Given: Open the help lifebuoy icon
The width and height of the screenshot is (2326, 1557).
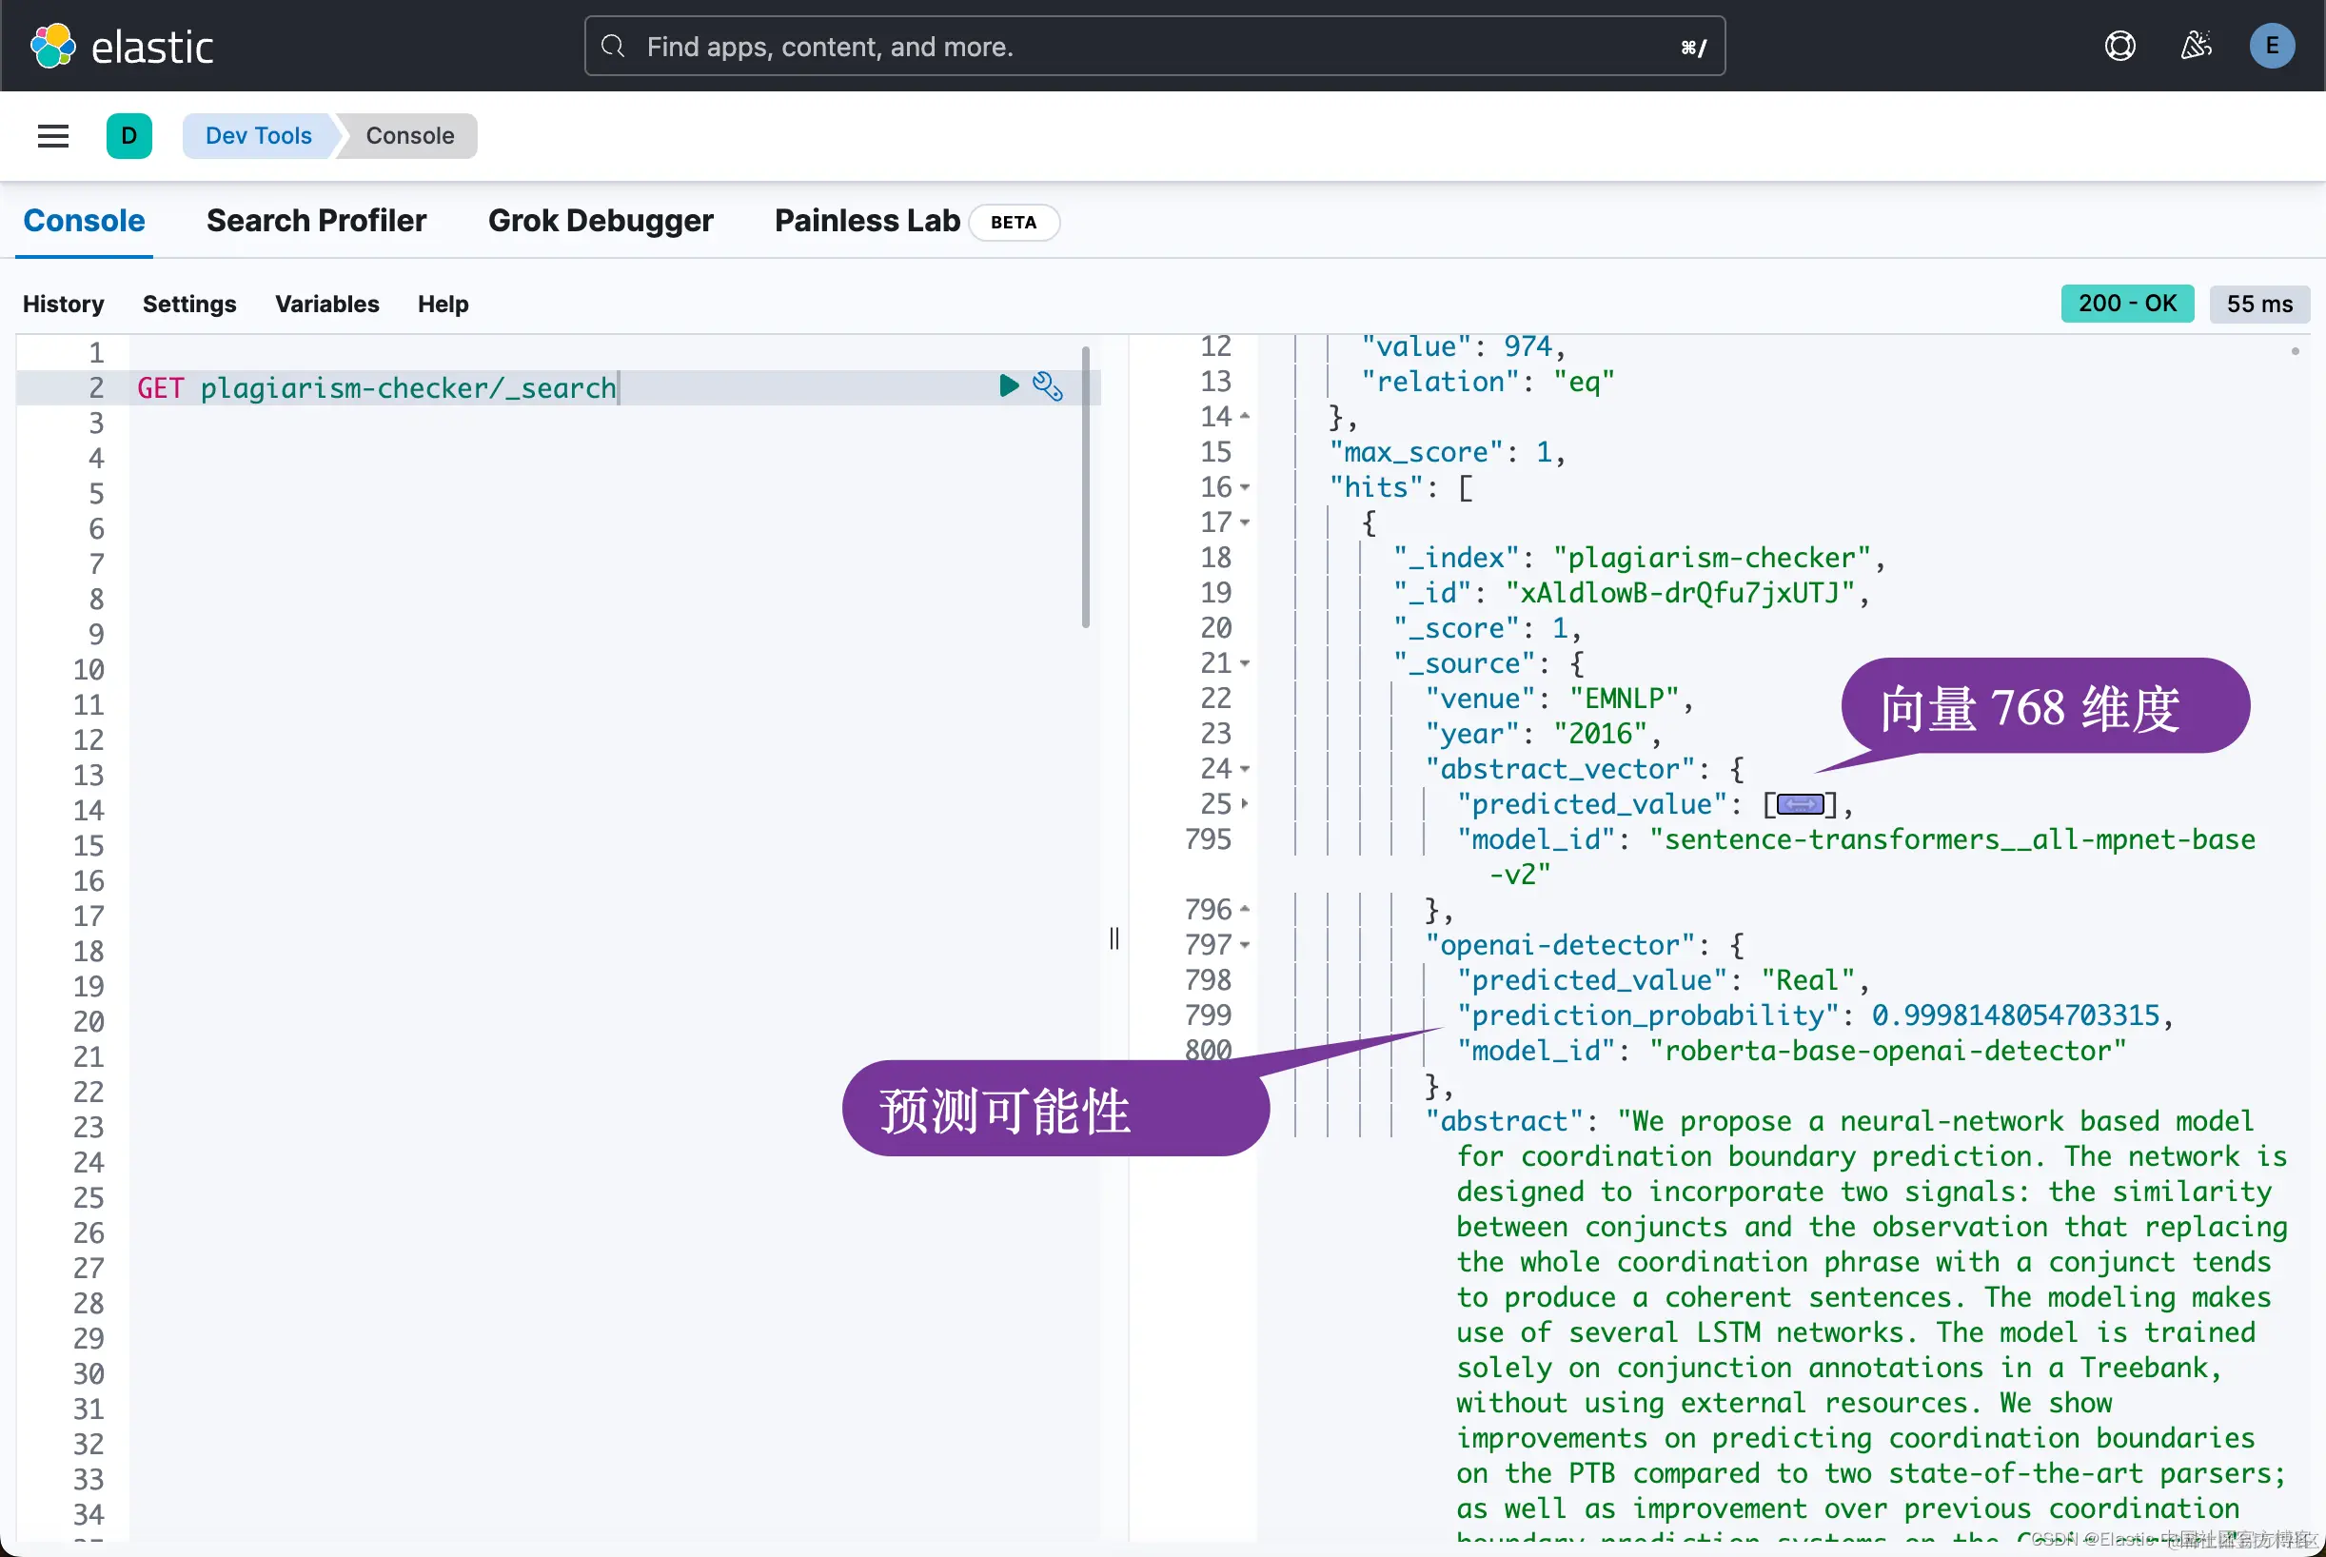Looking at the screenshot, I should [2119, 46].
